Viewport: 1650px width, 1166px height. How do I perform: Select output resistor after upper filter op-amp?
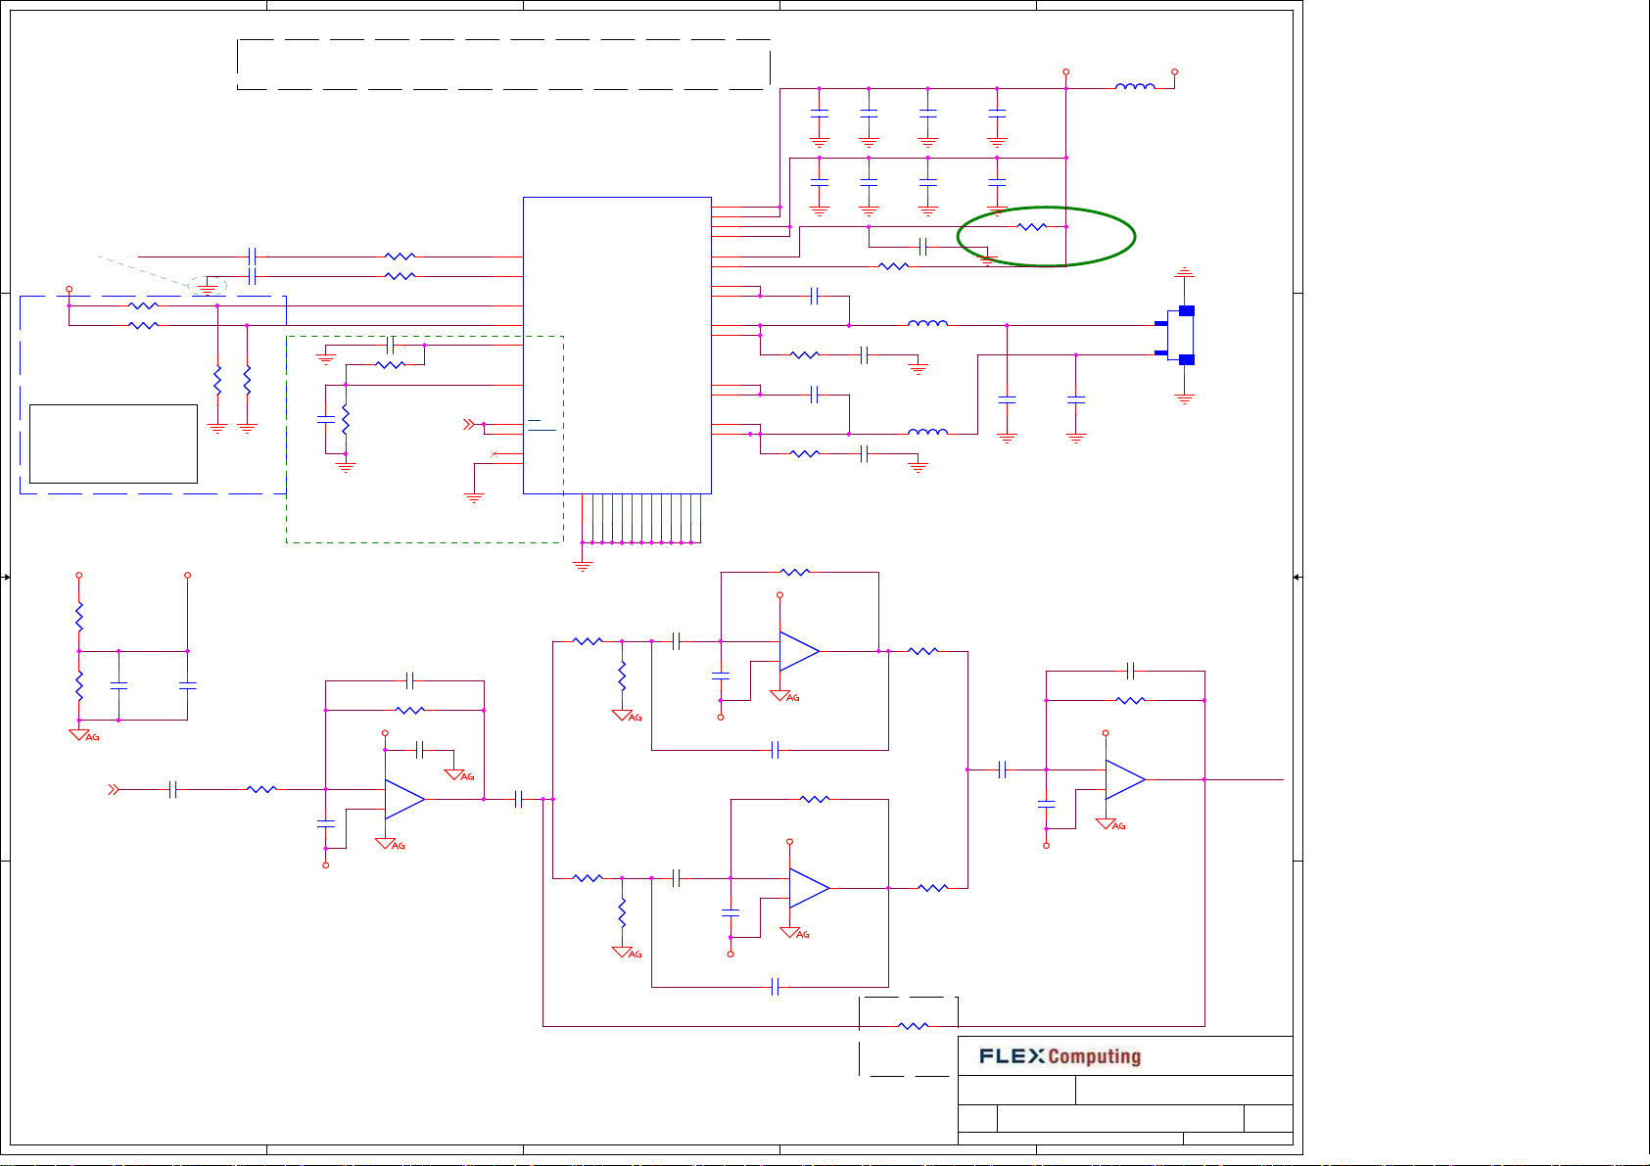tap(922, 651)
